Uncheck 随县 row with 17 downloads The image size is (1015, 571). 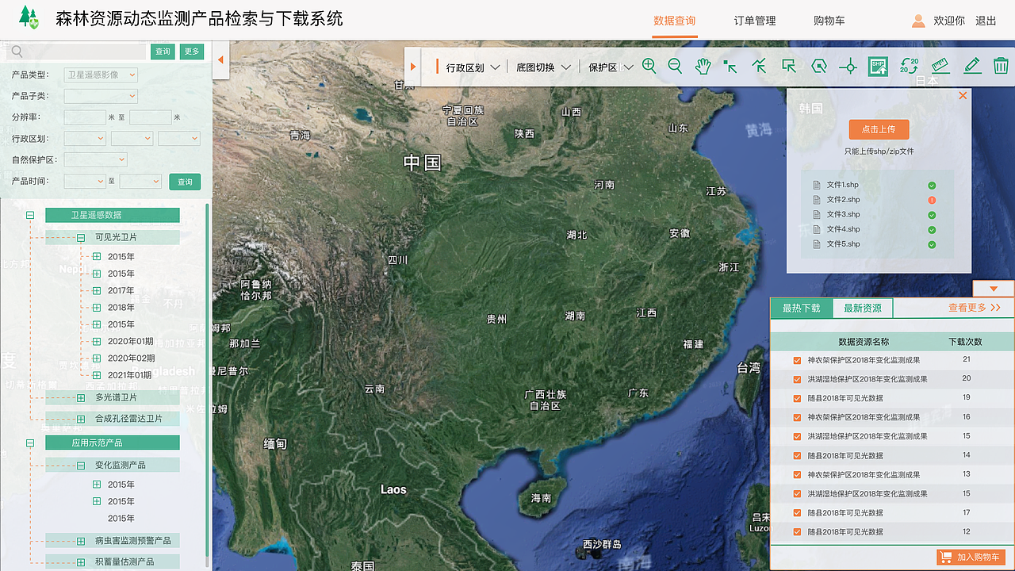pyautogui.click(x=797, y=512)
